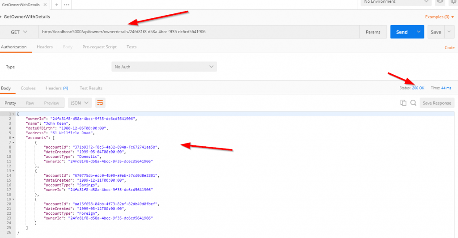Viewport: 458px width, 238px height.
Task: Switch response view to Raw
Action: pyautogui.click(x=30, y=103)
